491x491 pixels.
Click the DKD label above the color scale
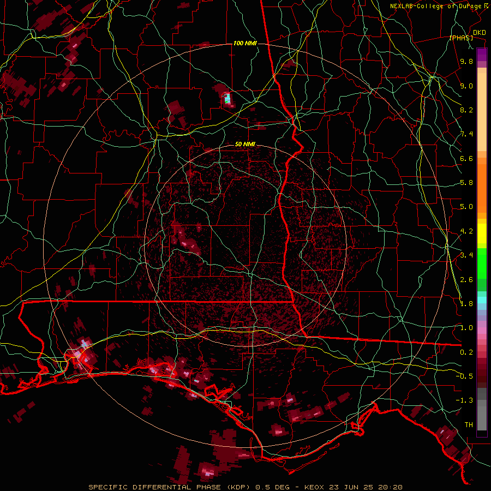click(x=479, y=33)
